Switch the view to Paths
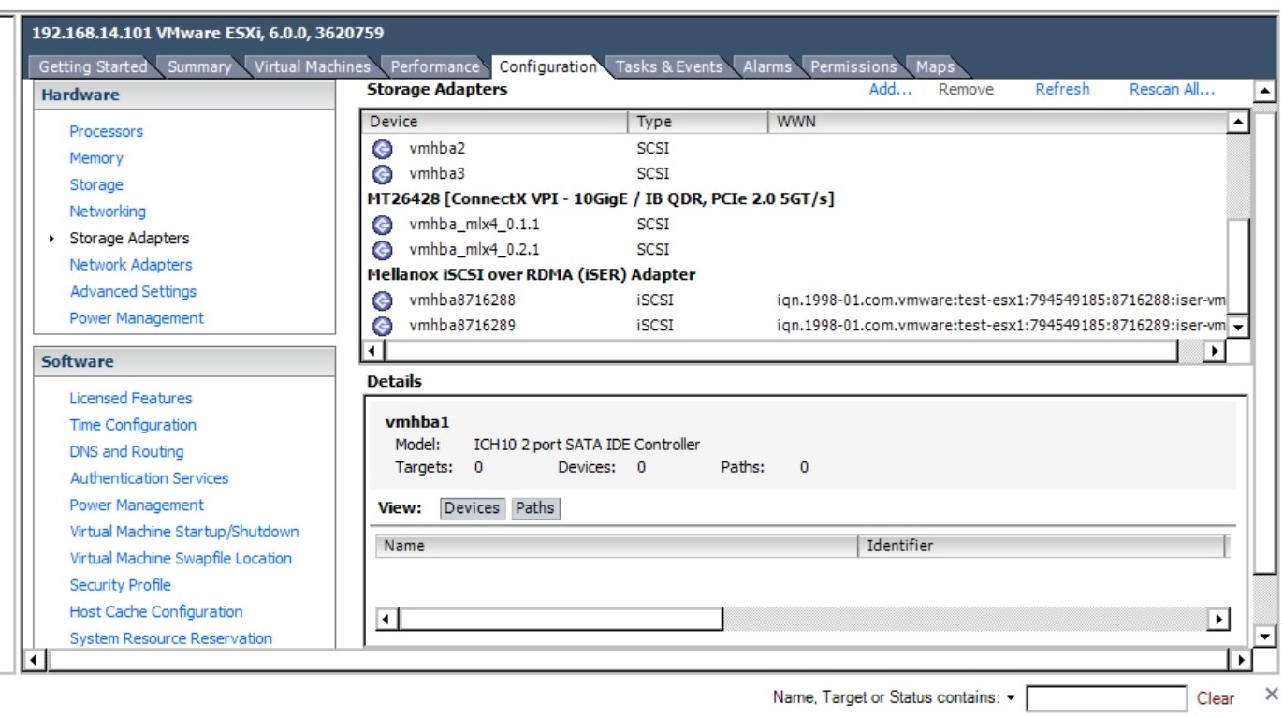 point(535,508)
